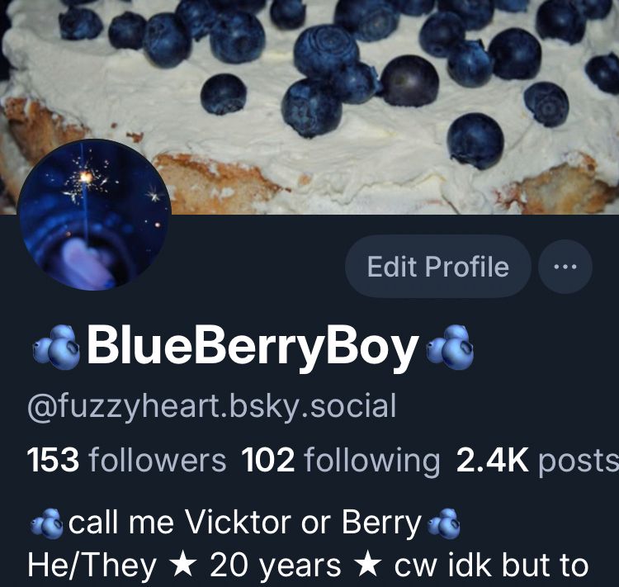Image resolution: width=619 pixels, height=587 pixels.
Task: Open the three-dot more options menu
Action: pyautogui.click(x=565, y=267)
